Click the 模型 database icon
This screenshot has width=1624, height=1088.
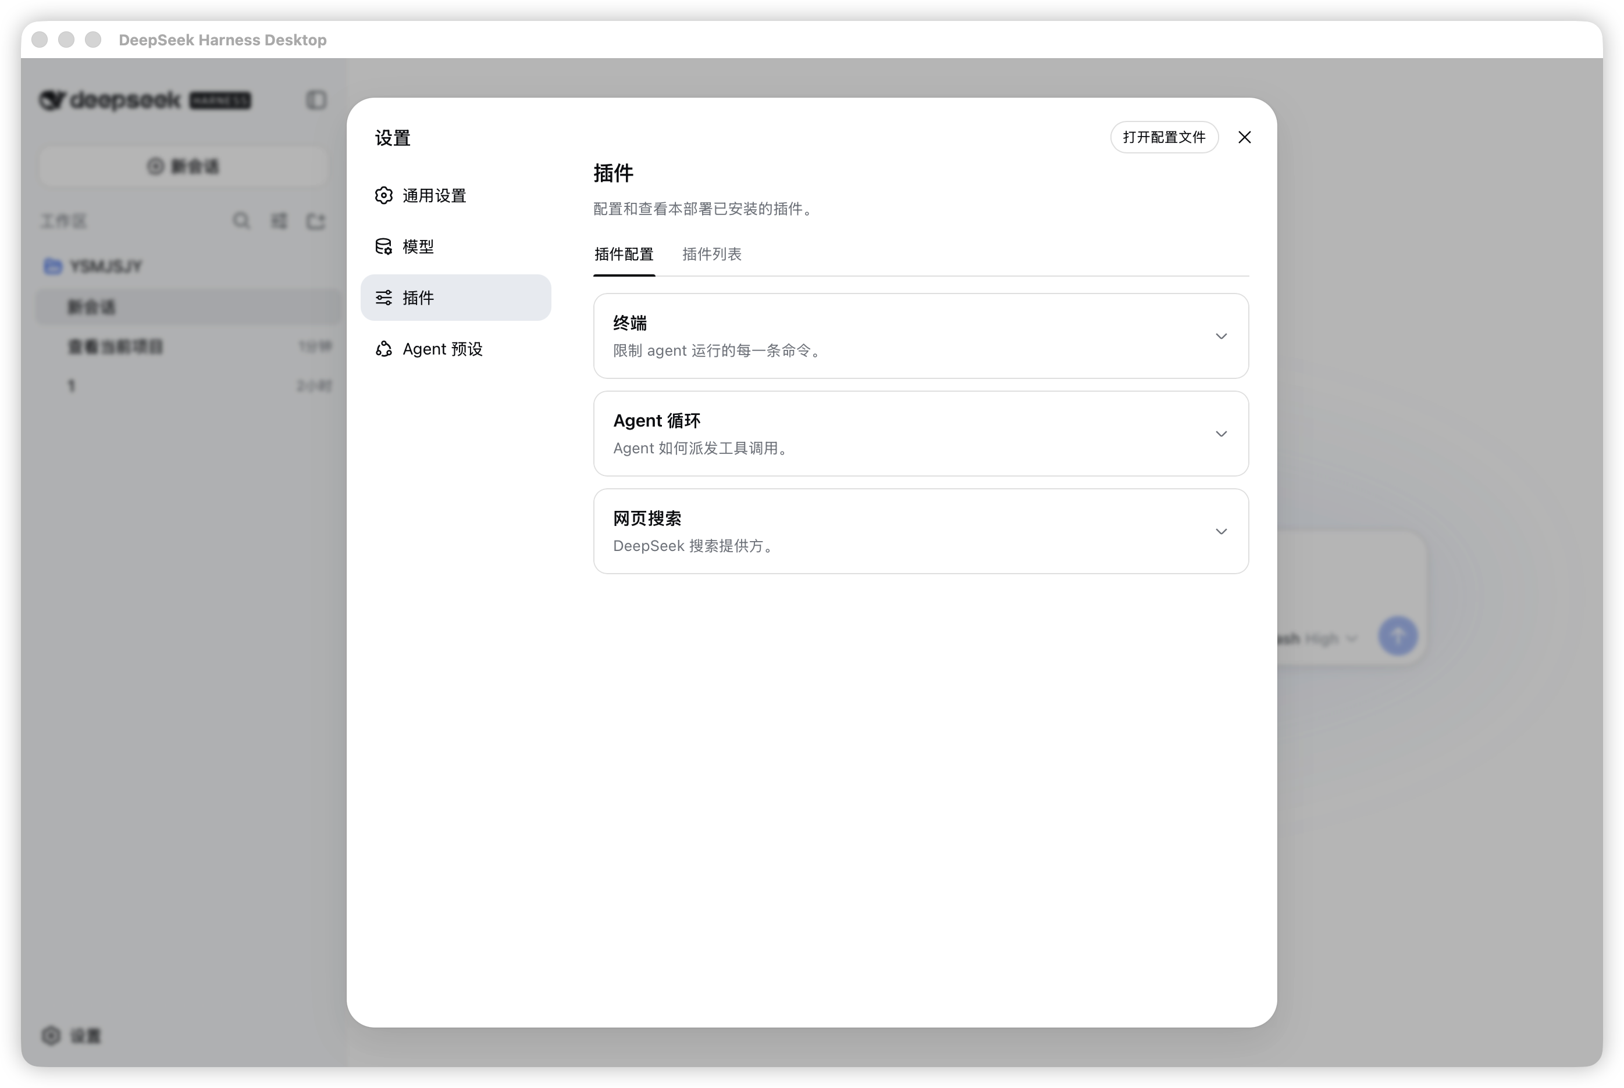tap(384, 246)
